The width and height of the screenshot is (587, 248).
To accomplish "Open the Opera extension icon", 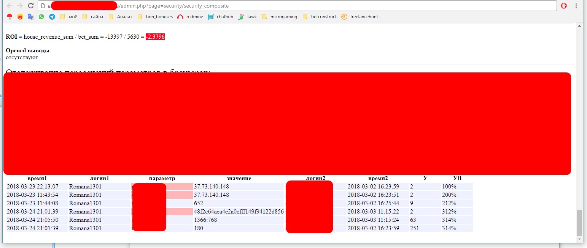I will 564,6.
